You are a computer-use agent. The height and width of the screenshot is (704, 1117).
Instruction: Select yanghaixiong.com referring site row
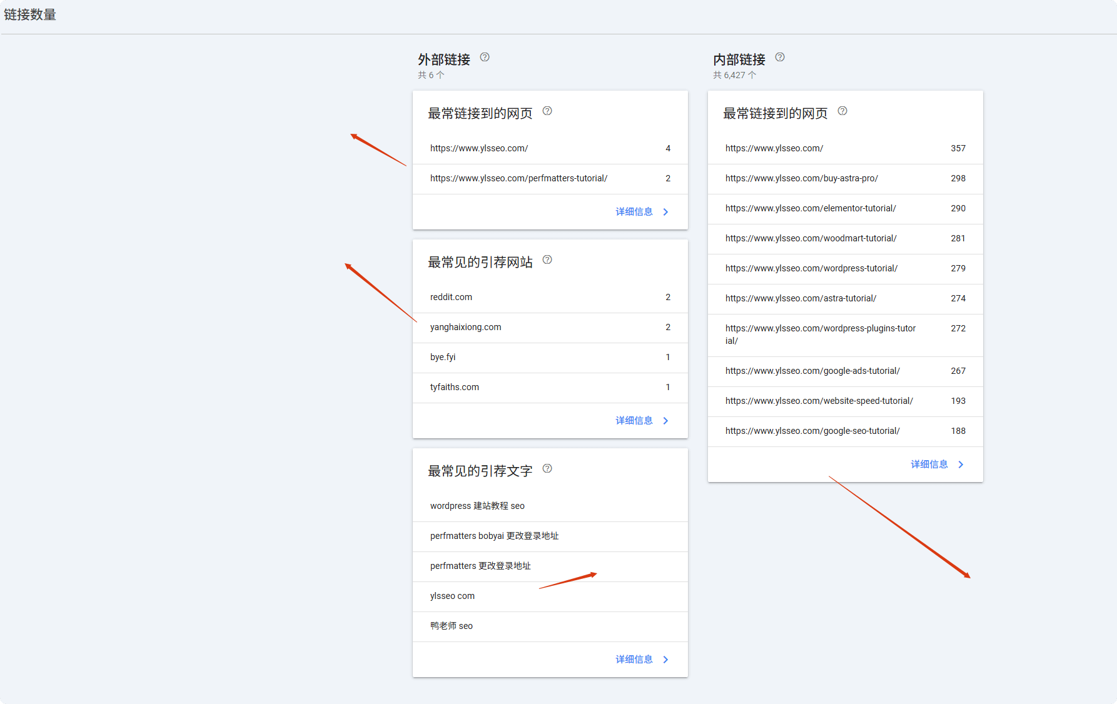550,328
